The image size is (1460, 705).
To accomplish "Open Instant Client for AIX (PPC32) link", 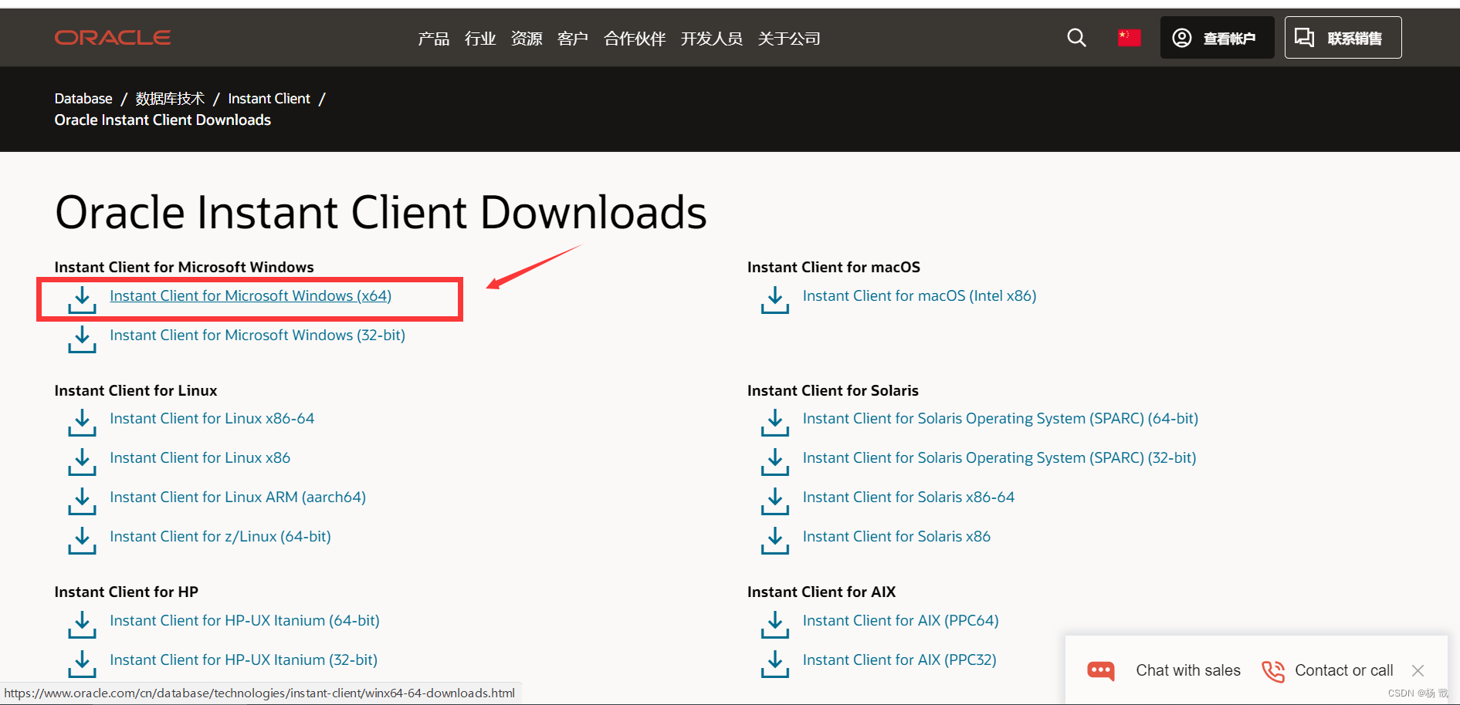I will coord(899,660).
